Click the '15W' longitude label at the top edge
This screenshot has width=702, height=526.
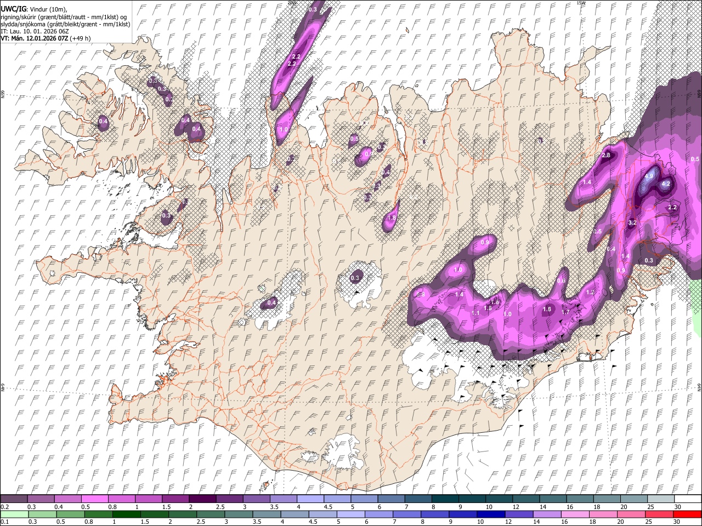point(581,3)
